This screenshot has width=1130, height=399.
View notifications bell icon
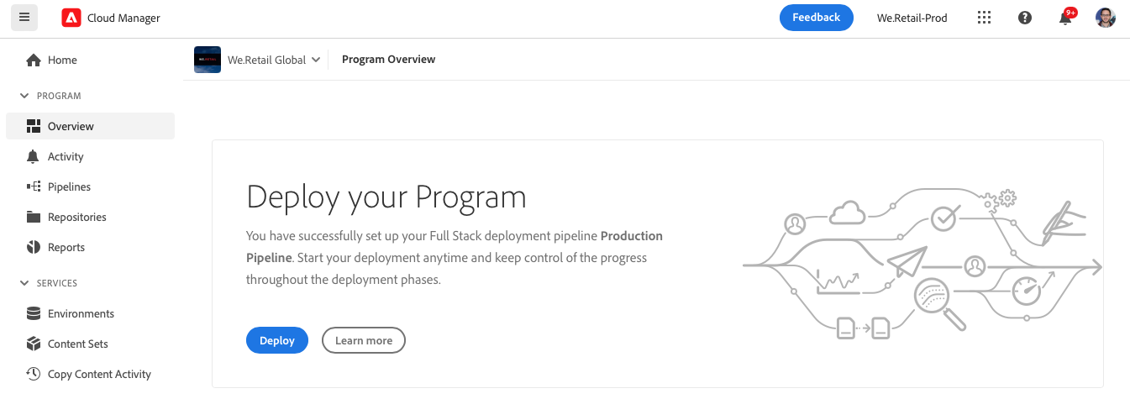coord(1065,18)
